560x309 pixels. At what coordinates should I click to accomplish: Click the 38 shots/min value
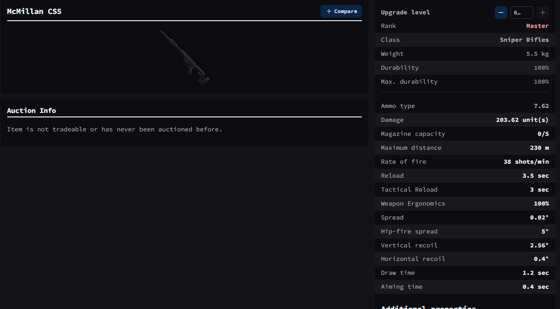[526, 162]
